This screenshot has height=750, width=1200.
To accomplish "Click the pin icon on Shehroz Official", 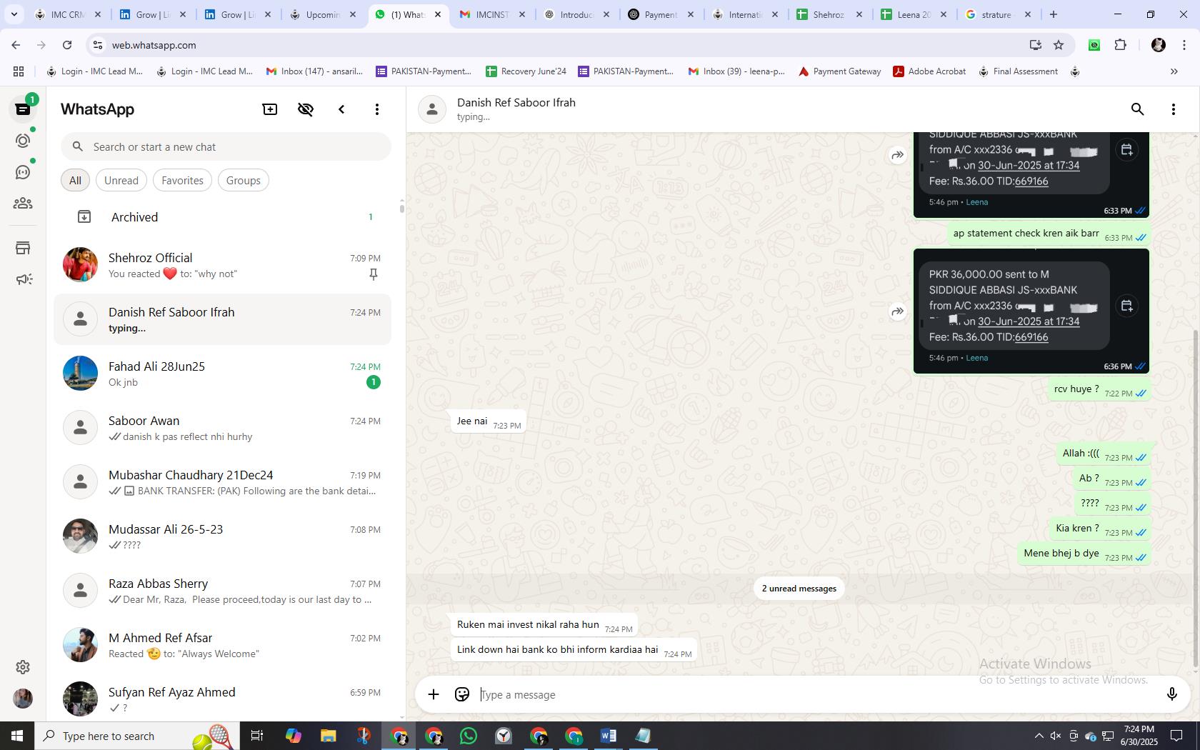I will (x=374, y=274).
